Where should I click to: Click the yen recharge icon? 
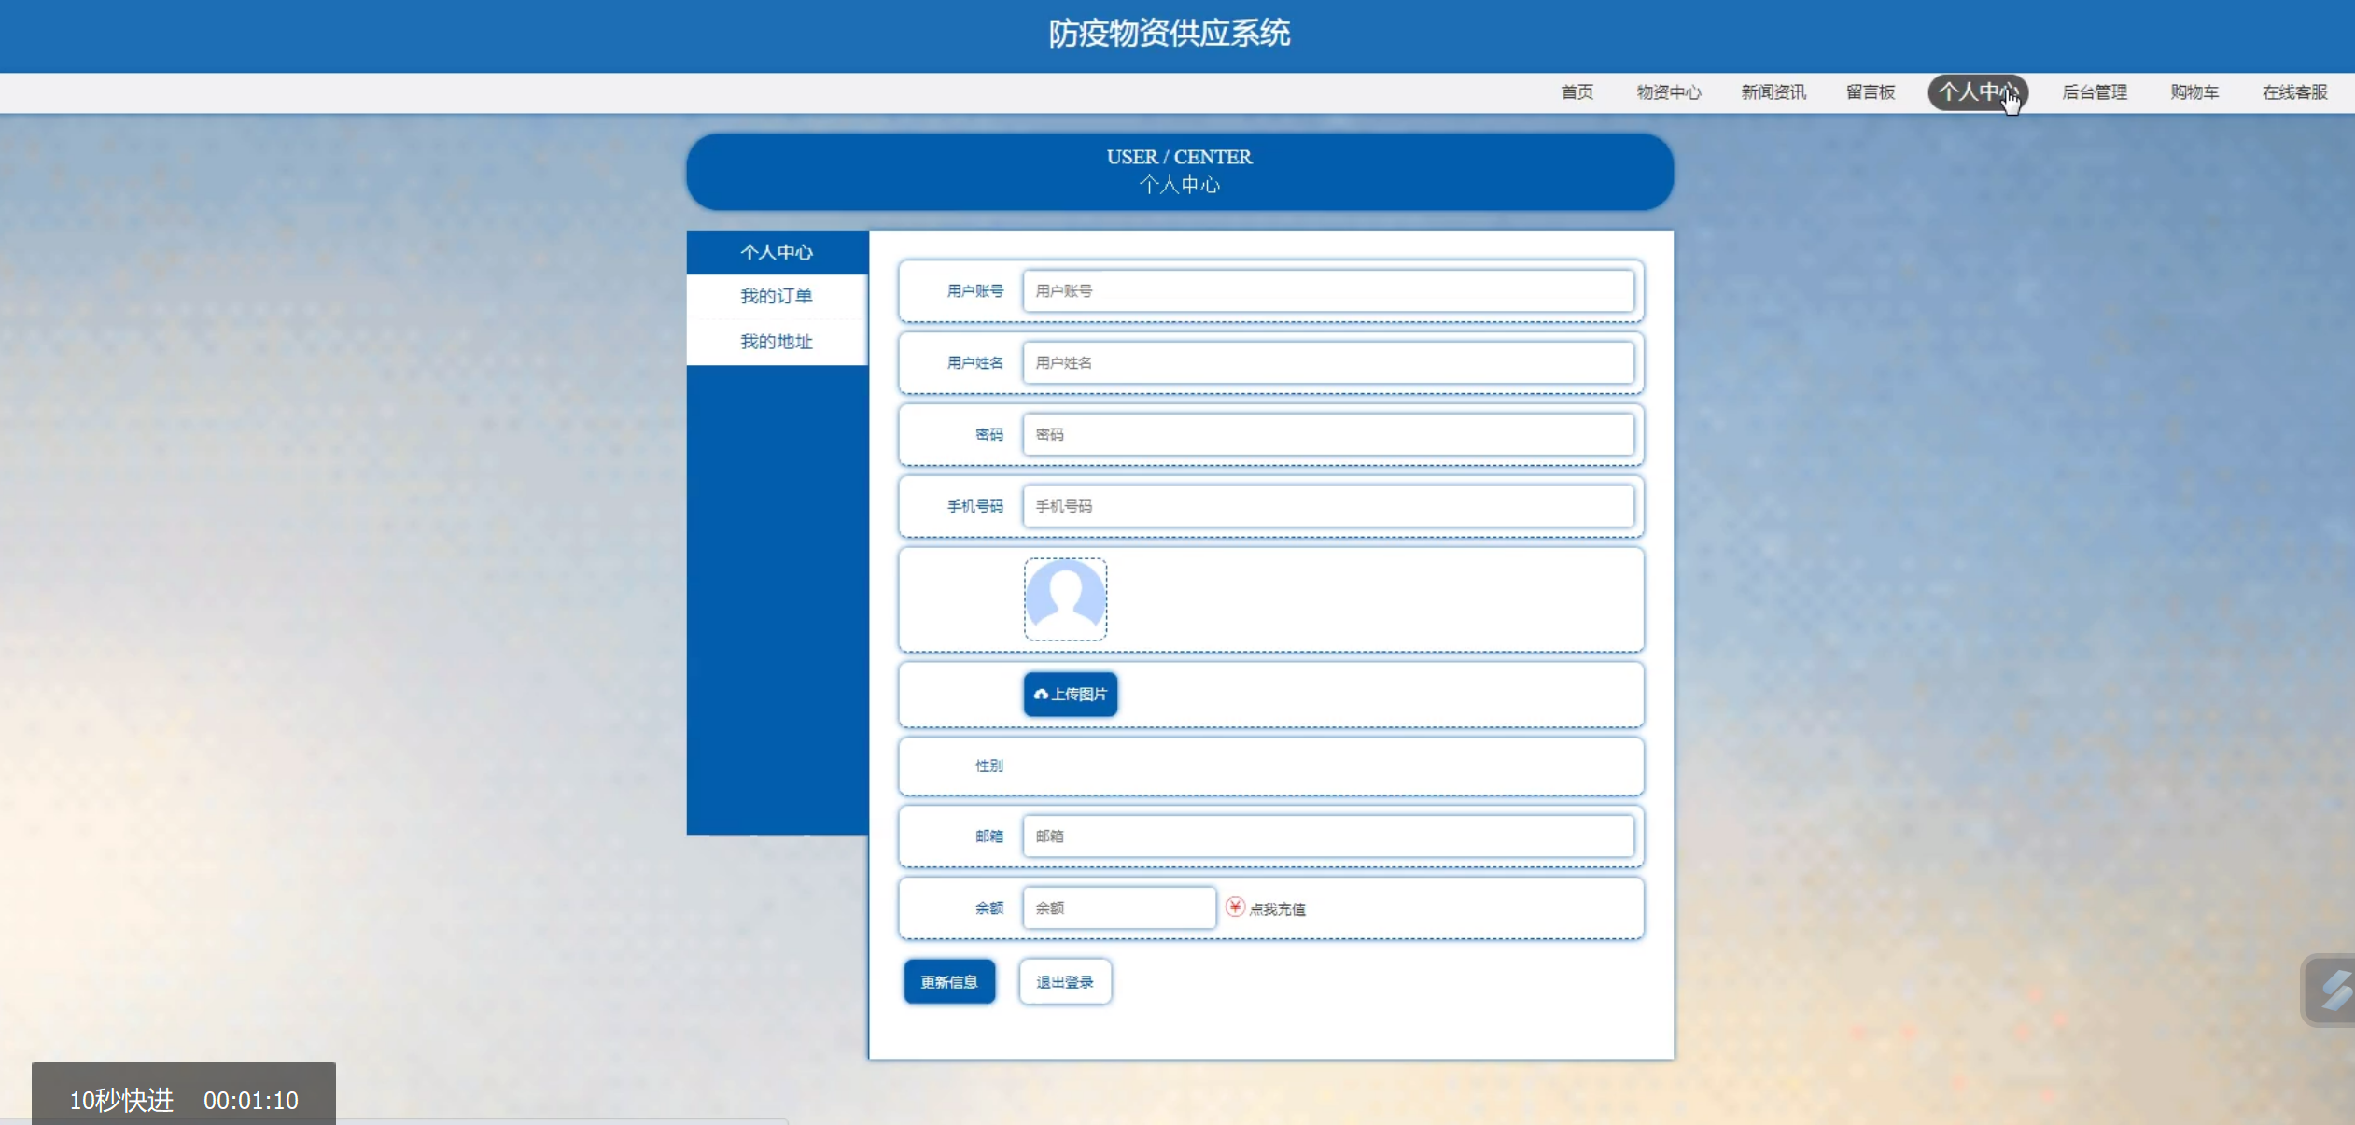[1234, 907]
